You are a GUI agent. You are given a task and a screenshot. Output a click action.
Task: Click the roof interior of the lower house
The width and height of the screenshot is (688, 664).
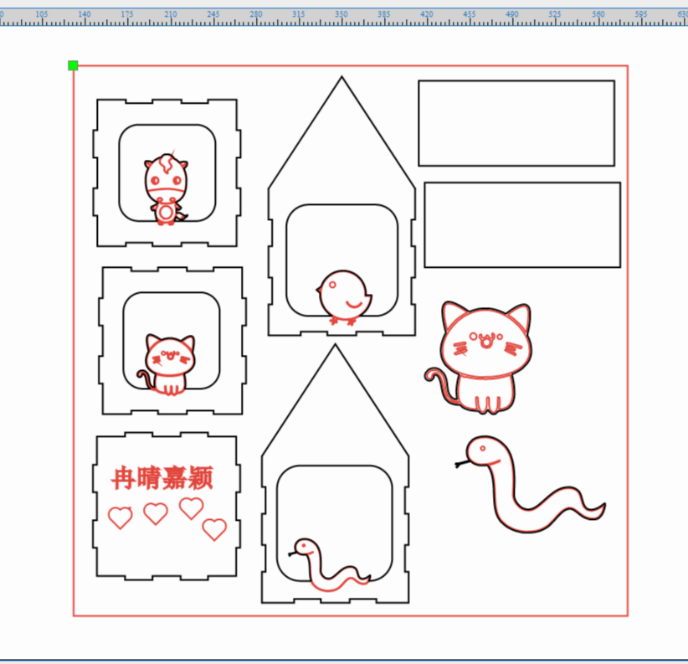[x=336, y=410]
